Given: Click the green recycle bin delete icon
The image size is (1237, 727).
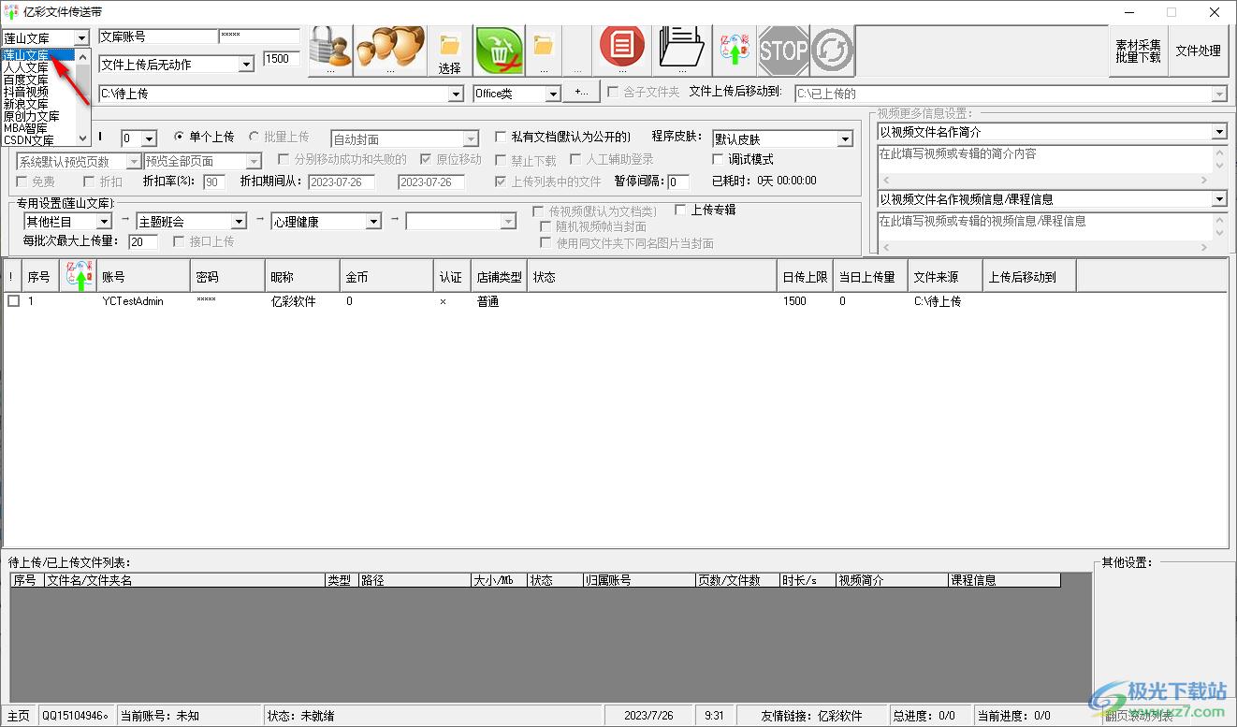Looking at the screenshot, I should [499, 49].
